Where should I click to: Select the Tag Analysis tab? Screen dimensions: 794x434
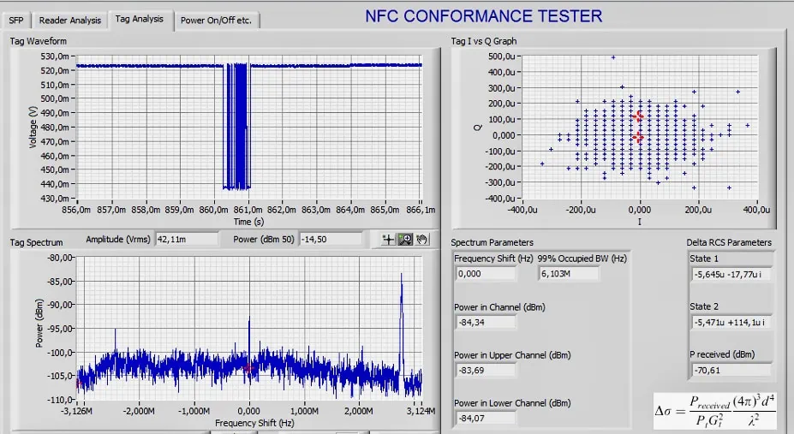(x=140, y=19)
